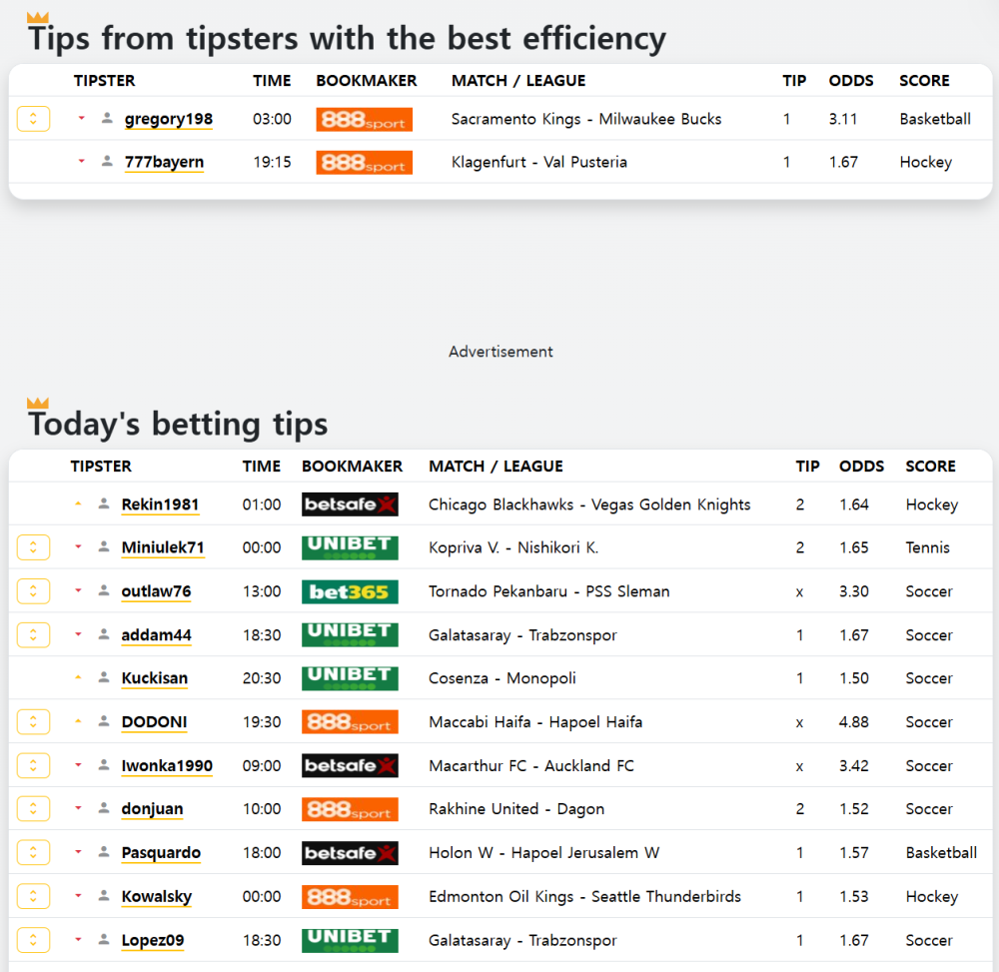Select Chicago Blackhawks - Vegas Golden Knights match
Viewport: 999px width, 972px height.
click(589, 504)
